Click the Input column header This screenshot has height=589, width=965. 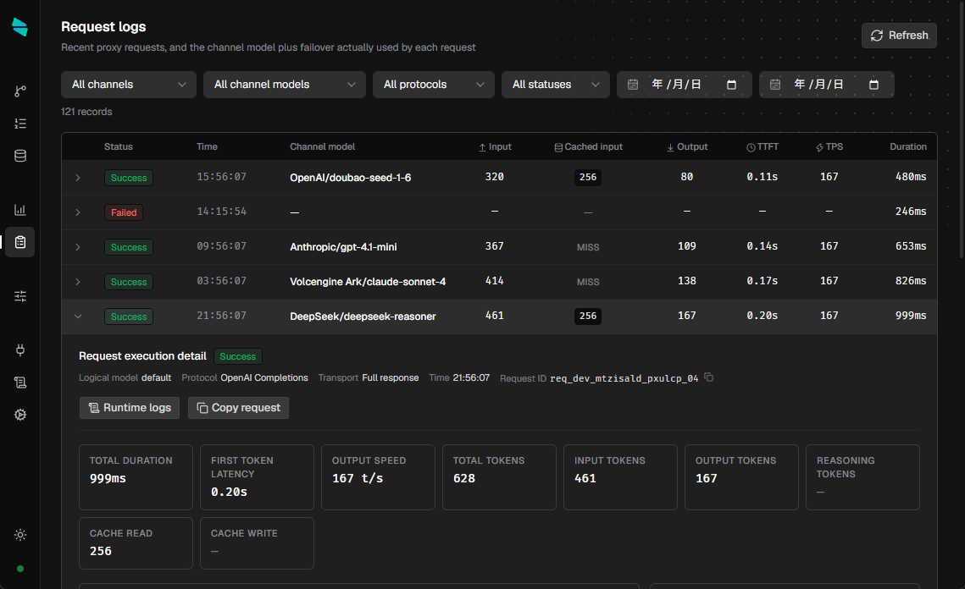click(x=496, y=147)
